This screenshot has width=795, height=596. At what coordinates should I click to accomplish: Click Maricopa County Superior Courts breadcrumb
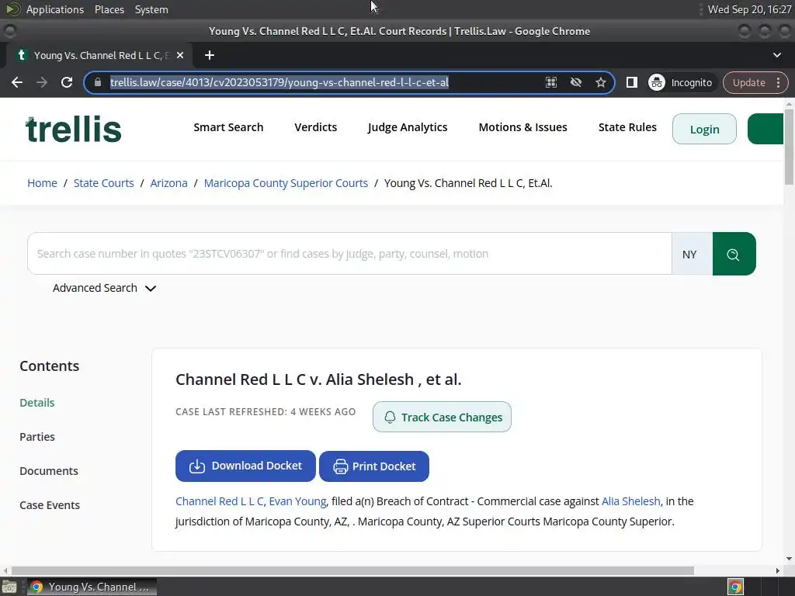(x=286, y=183)
